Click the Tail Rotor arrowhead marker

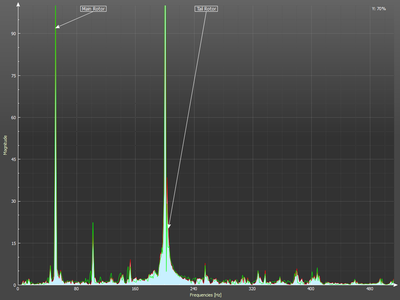pos(169,226)
